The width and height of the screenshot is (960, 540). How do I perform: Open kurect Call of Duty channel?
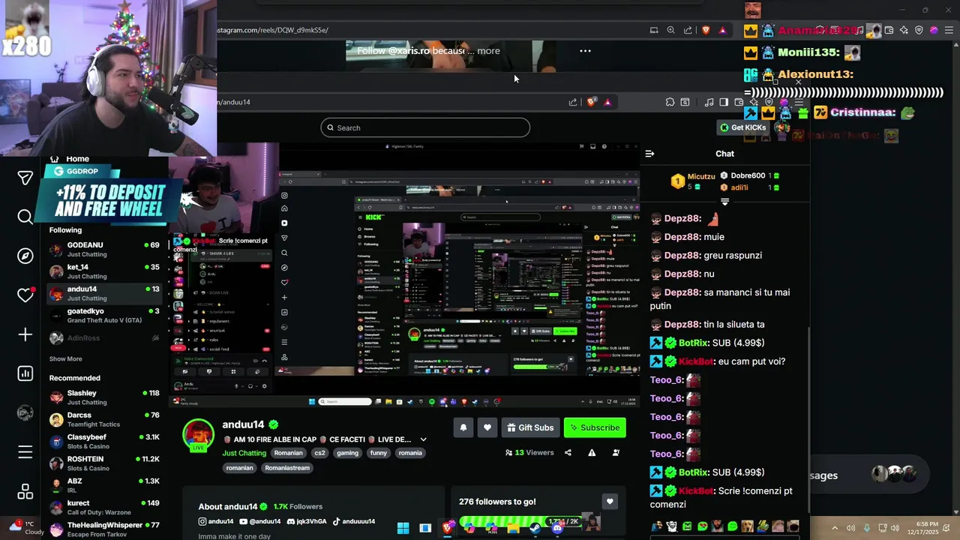coord(104,508)
